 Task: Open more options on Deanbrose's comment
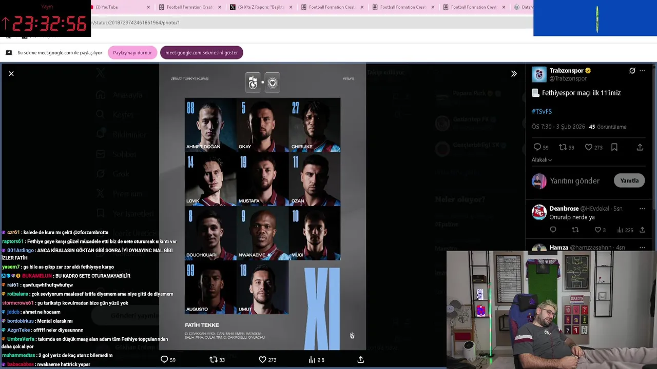pyautogui.click(x=642, y=209)
